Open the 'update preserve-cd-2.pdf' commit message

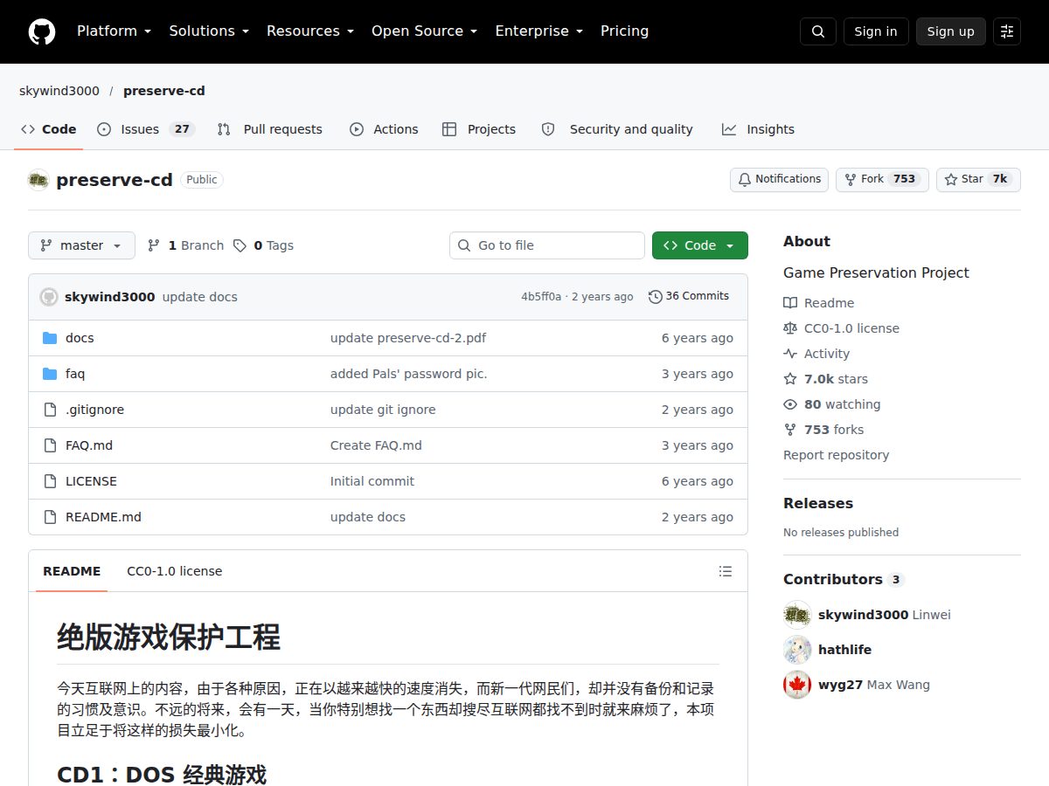(x=408, y=338)
